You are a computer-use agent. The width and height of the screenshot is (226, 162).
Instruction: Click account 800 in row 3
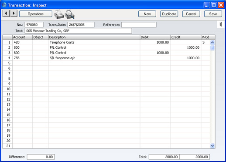click(x=22, y=53)
